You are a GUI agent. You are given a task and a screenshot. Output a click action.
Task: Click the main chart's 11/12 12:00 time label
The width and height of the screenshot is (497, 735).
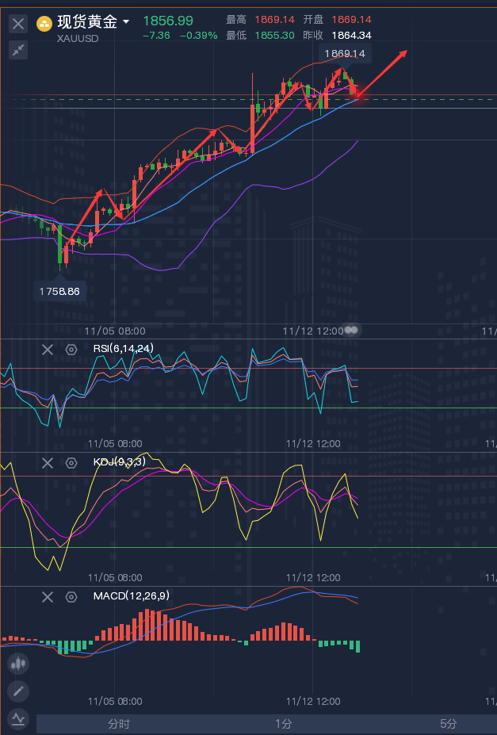[x=313, y=331]
